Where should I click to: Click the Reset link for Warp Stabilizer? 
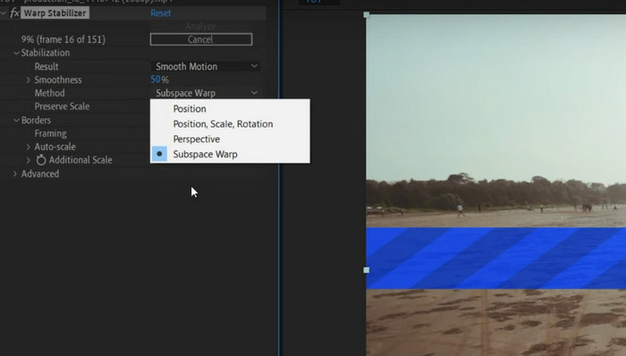160,13
